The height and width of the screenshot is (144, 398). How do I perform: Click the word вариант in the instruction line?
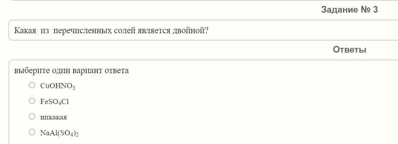pos(87,70)
